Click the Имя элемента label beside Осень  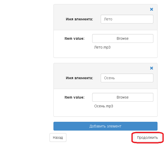[79, 78]
